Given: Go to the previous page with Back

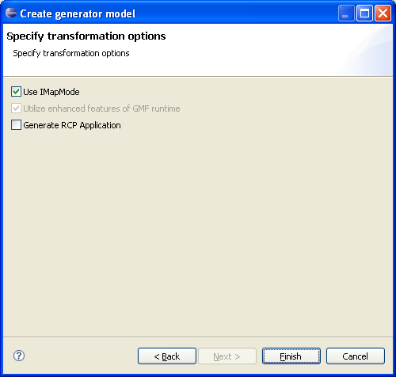Looking at the screenshot, I should point(167,356).
